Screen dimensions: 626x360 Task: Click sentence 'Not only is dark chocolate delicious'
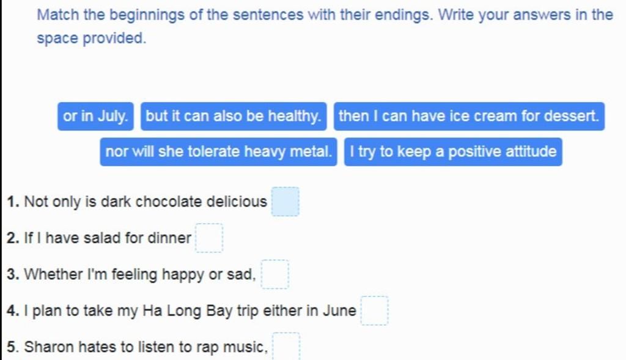click(x=145, y=202)
